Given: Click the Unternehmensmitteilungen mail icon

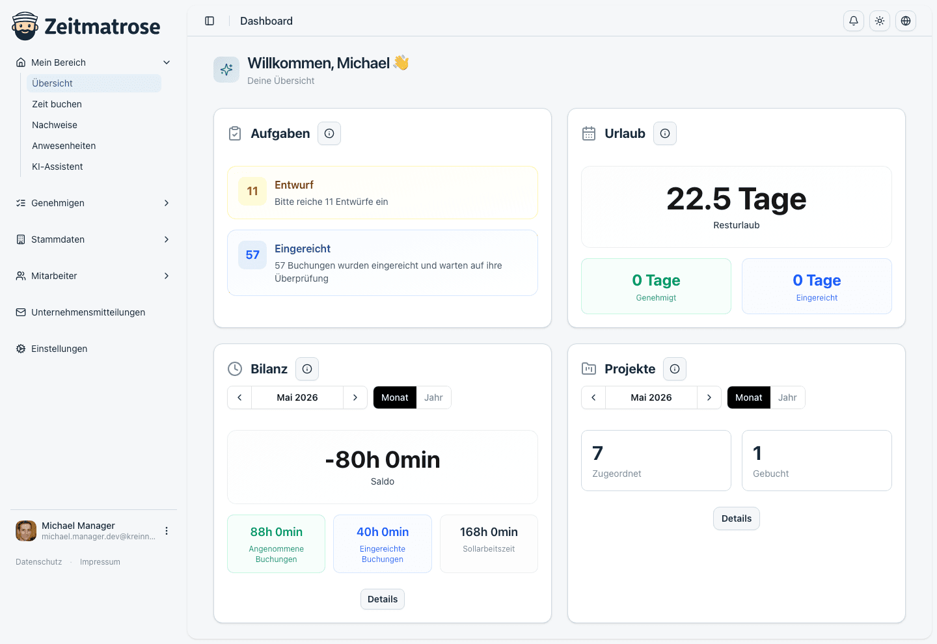Looking at the screenshot, I should tap(21, 312).
